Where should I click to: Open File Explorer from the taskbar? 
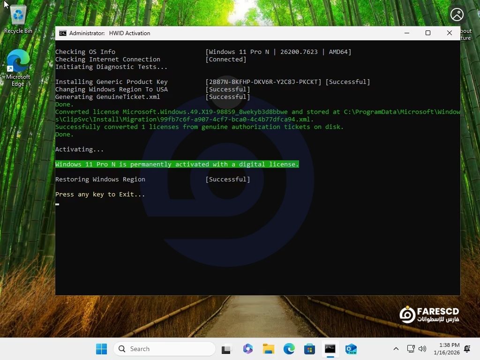point(269,349)
